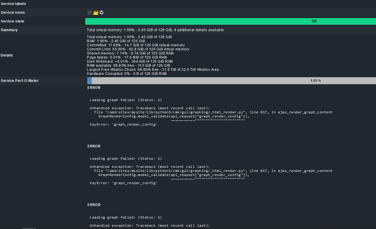Viewport: 376px width, 229px height.
Task: Click the Details row heading
Action: click(7, 55)
